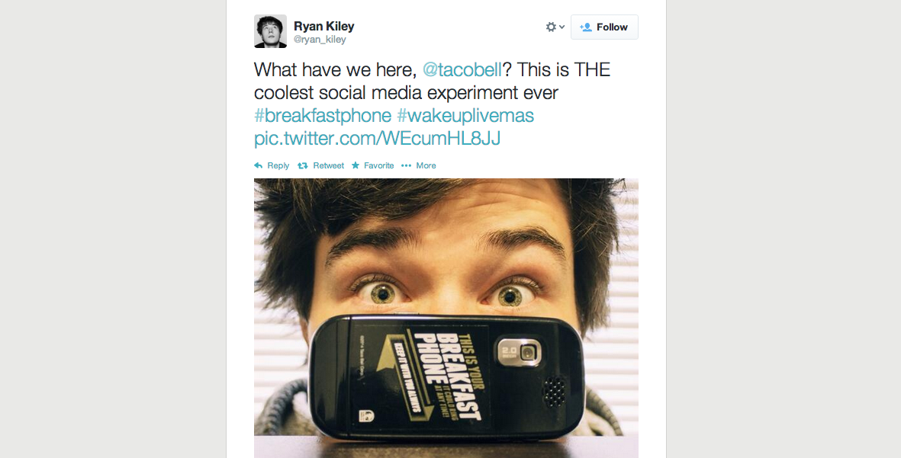The image size is (901, 458).
Task: Click the add-person icon in Follow button
Action: click(x=586, y=27)
